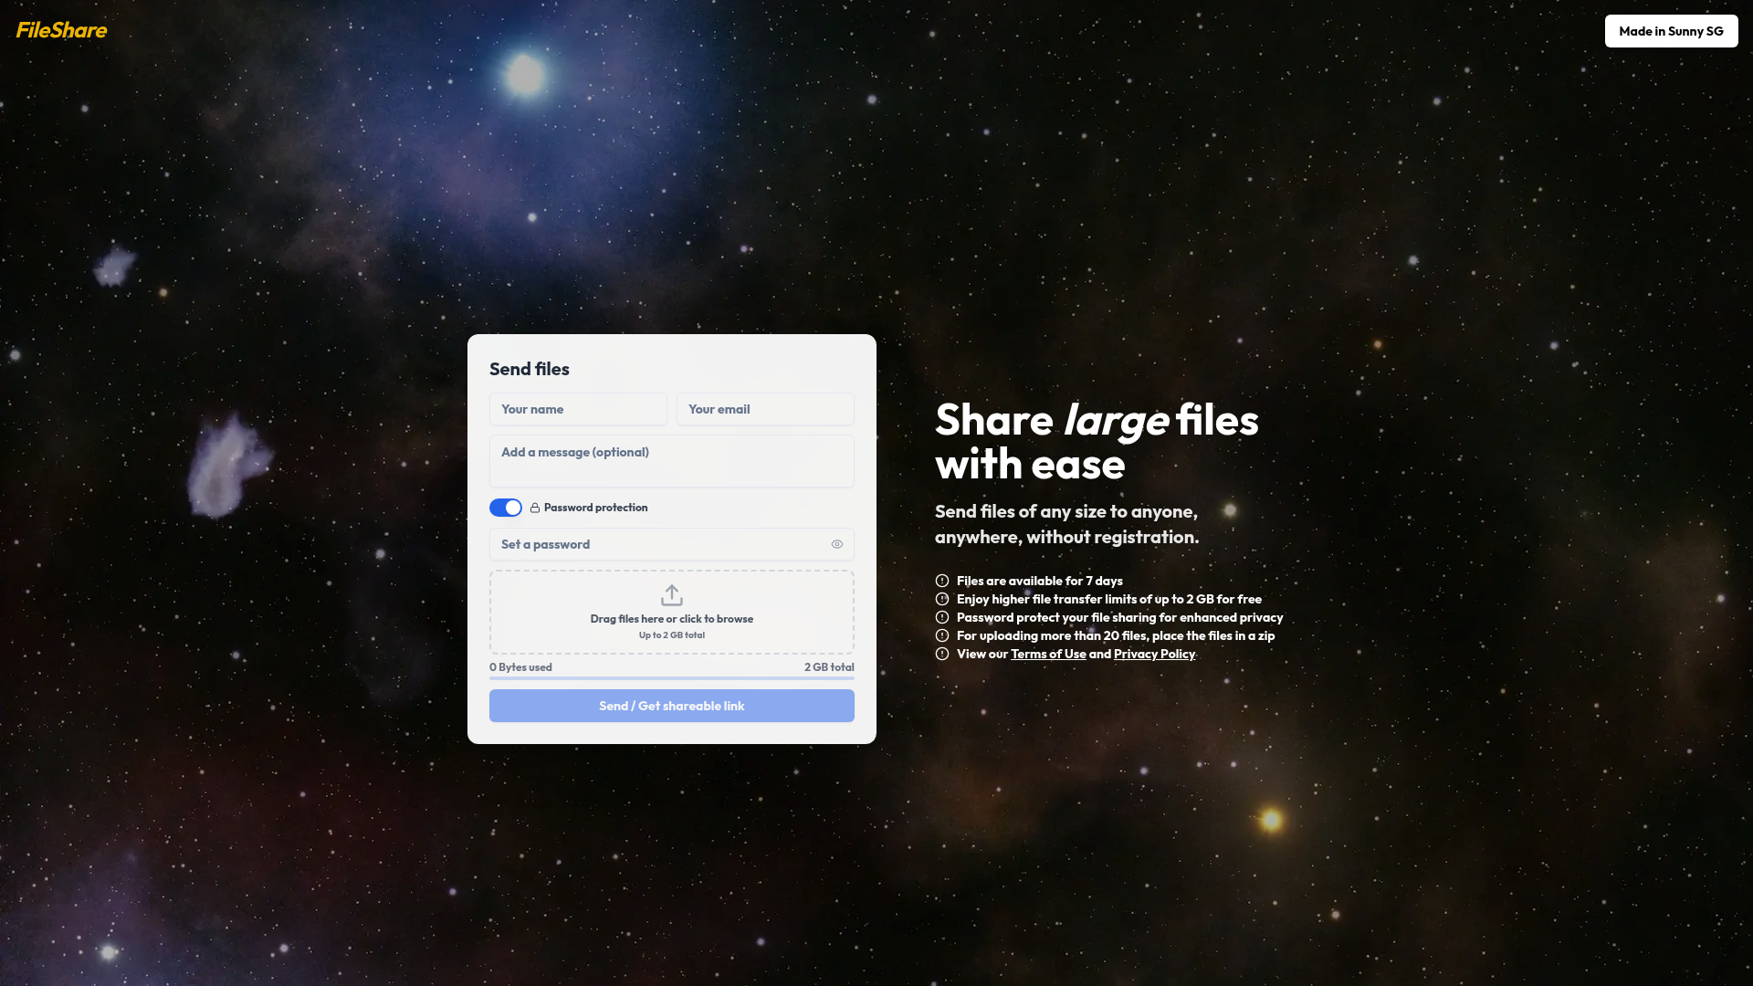Viewport: 1753px width, 986px height.
Task: Click the upload icon in the drop zone
Action: point(671,594)
